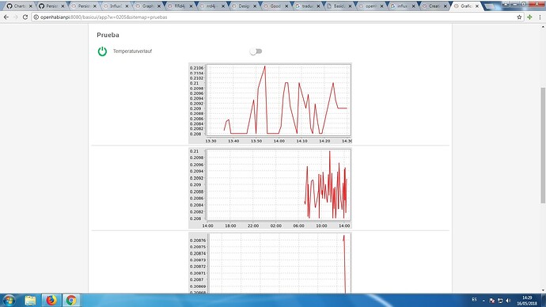Open a new browser tab
This screenshot has width=546, height=307.
[490, 6]
